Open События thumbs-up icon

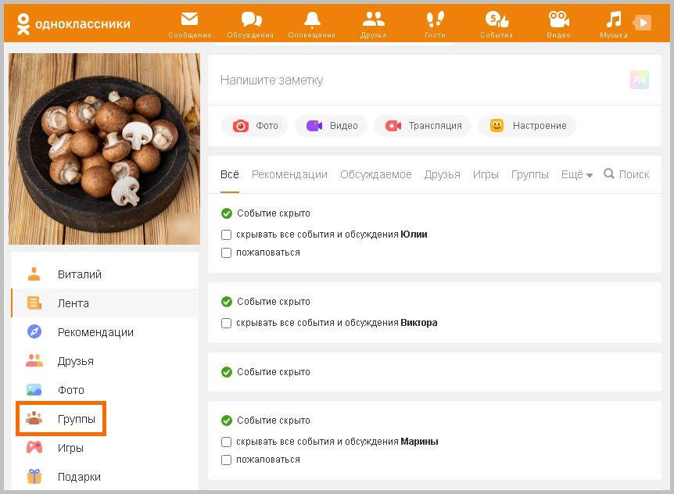click(497, 20)
